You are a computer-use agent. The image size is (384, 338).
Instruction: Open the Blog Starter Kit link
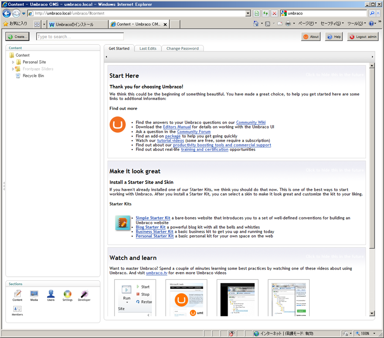[151, 227]
